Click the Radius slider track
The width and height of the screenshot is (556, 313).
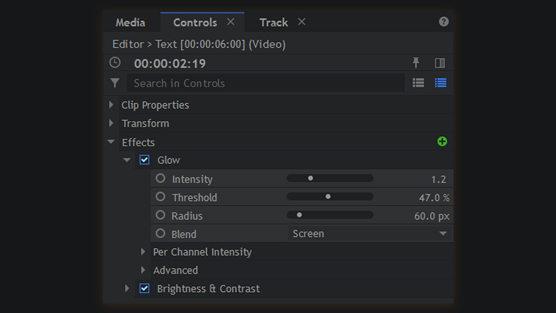point(330,215)
